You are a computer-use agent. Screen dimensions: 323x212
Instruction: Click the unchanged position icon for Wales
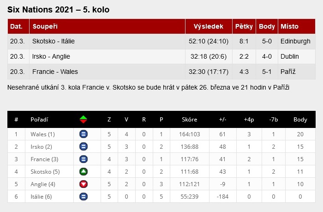coord(84,134)
